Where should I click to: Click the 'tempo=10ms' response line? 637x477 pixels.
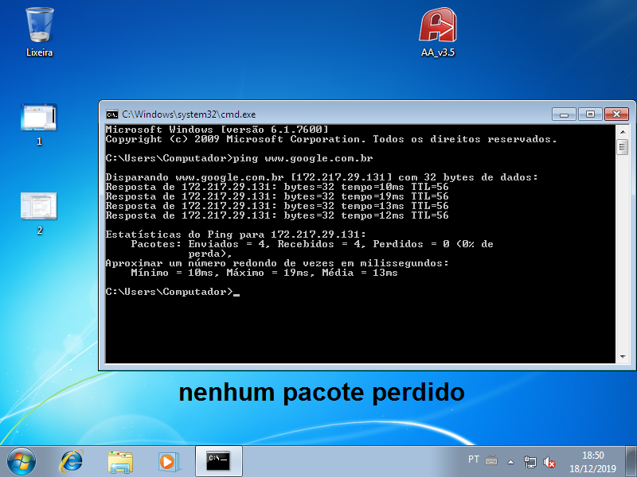(x=277, y=187)
